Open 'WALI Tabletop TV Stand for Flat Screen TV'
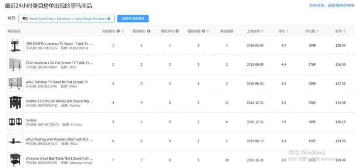Viewport: 355px width, 168px height. coord(57,82)
